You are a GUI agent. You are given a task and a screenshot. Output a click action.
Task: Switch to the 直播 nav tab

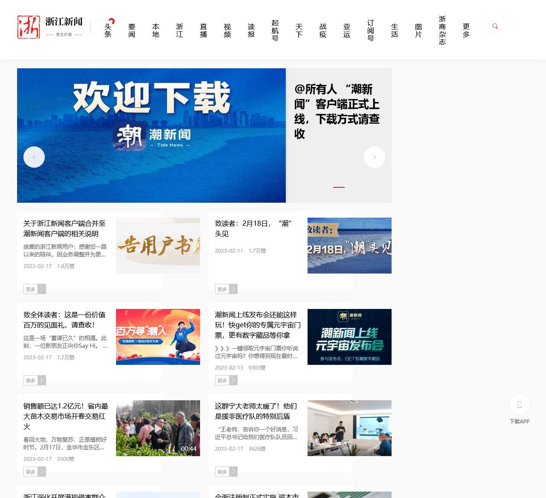[x=203, y=30]
